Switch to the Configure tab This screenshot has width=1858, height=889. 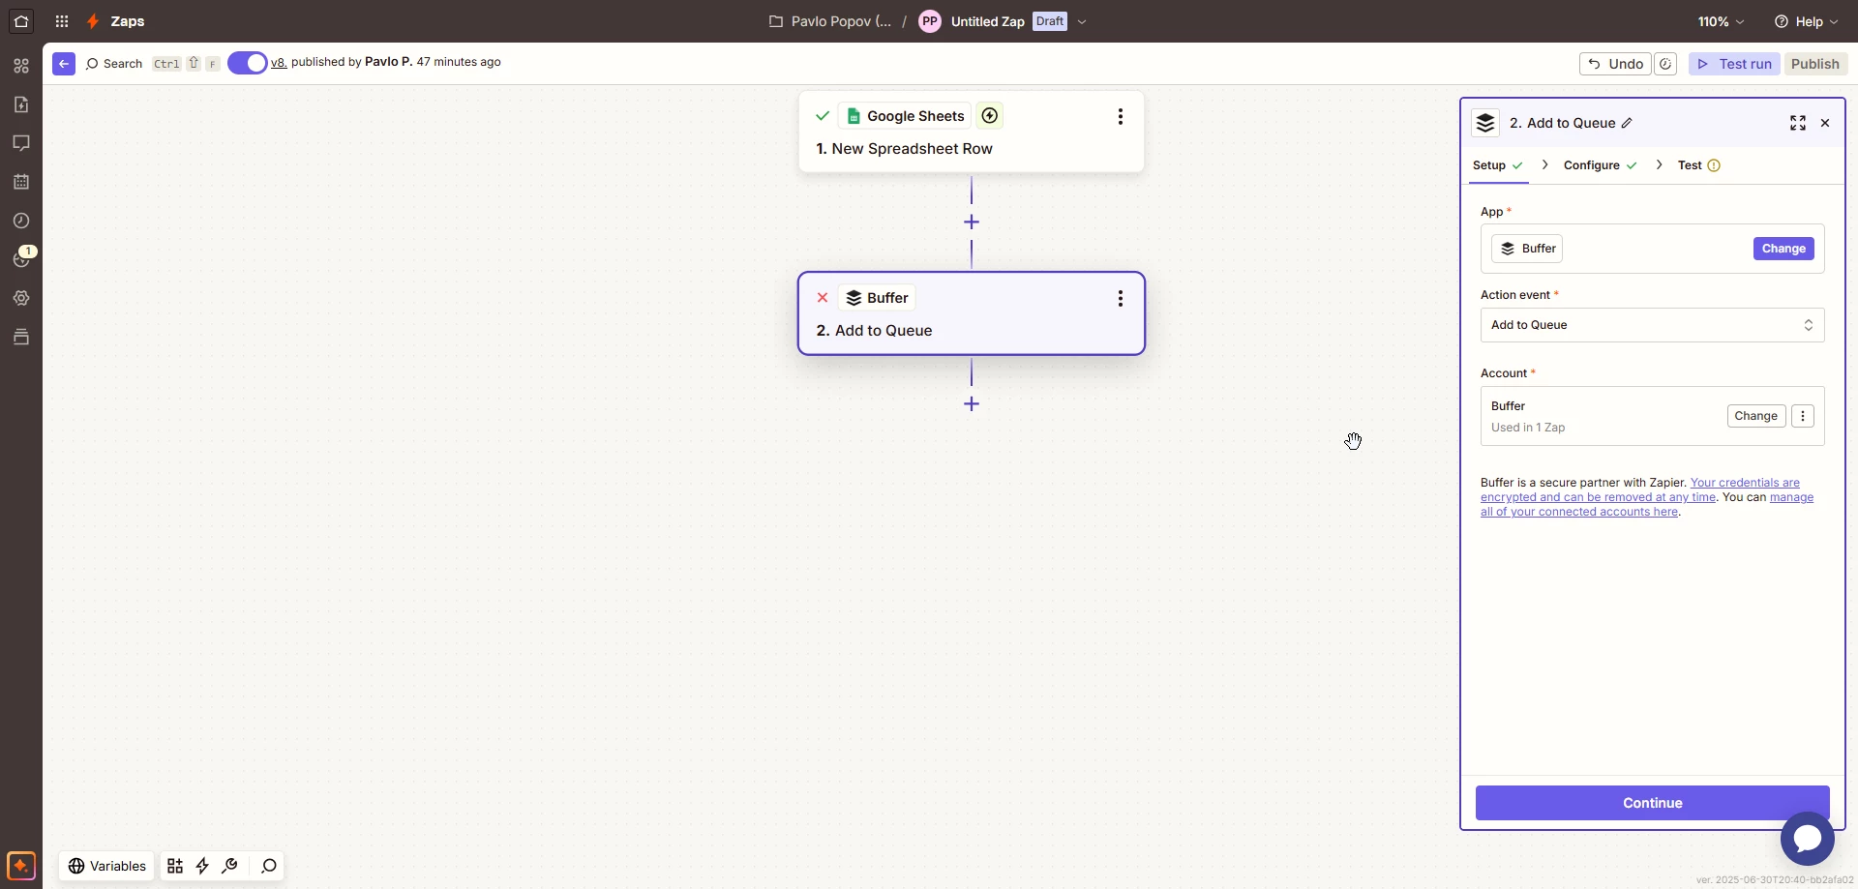pos(1601,165)
